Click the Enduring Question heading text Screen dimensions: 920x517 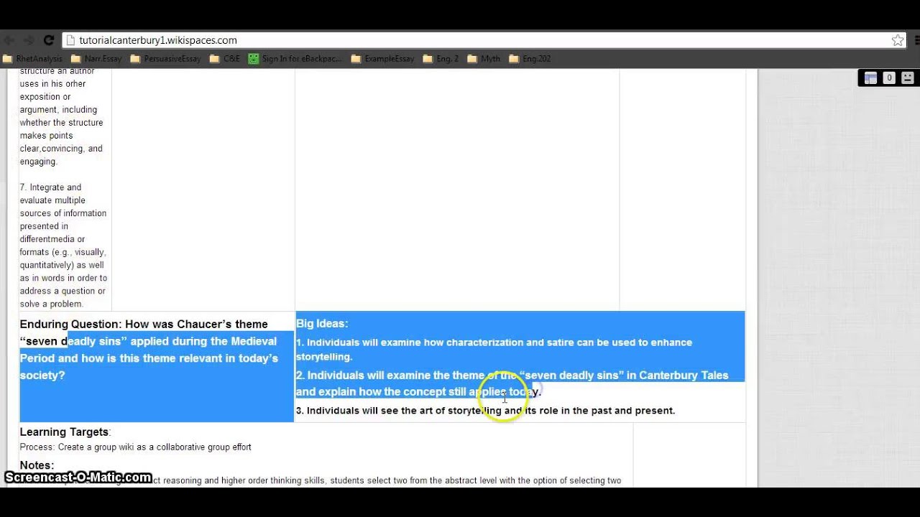click(149, 350)
